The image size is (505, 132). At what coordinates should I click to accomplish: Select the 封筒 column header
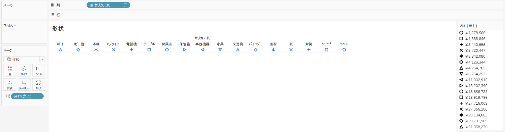(x=309, y=44)
